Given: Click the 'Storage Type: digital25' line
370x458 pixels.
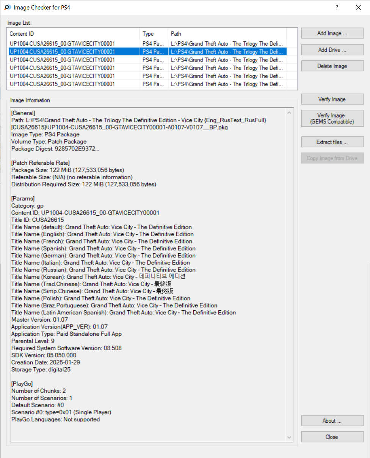Looking at the screenshot, I should [41, 370].
